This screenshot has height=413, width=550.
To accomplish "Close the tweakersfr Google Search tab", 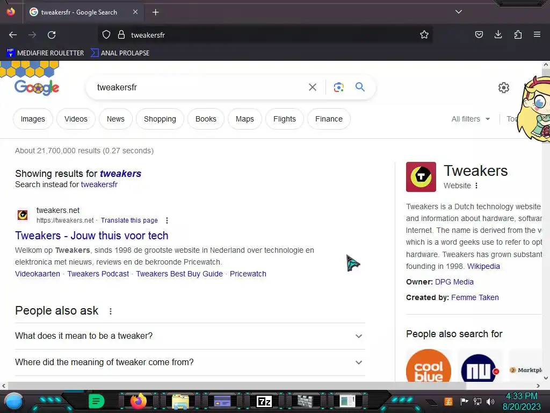I will point(135,12).
